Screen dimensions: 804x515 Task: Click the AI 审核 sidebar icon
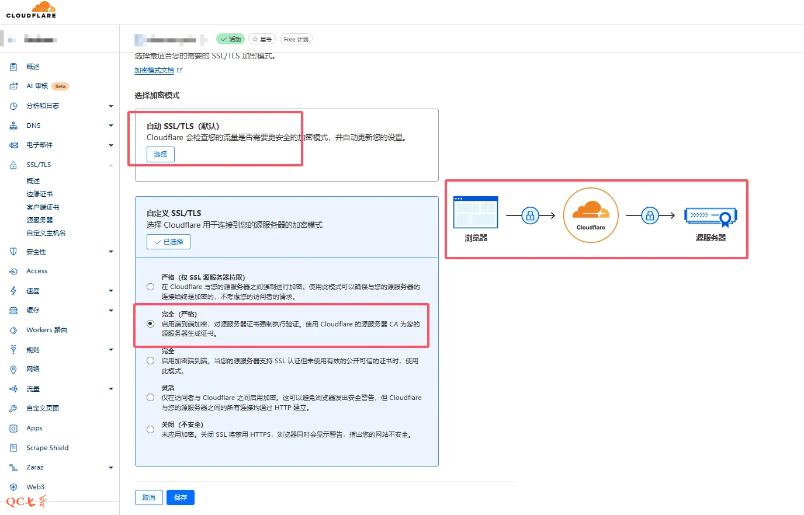[13, 86]
